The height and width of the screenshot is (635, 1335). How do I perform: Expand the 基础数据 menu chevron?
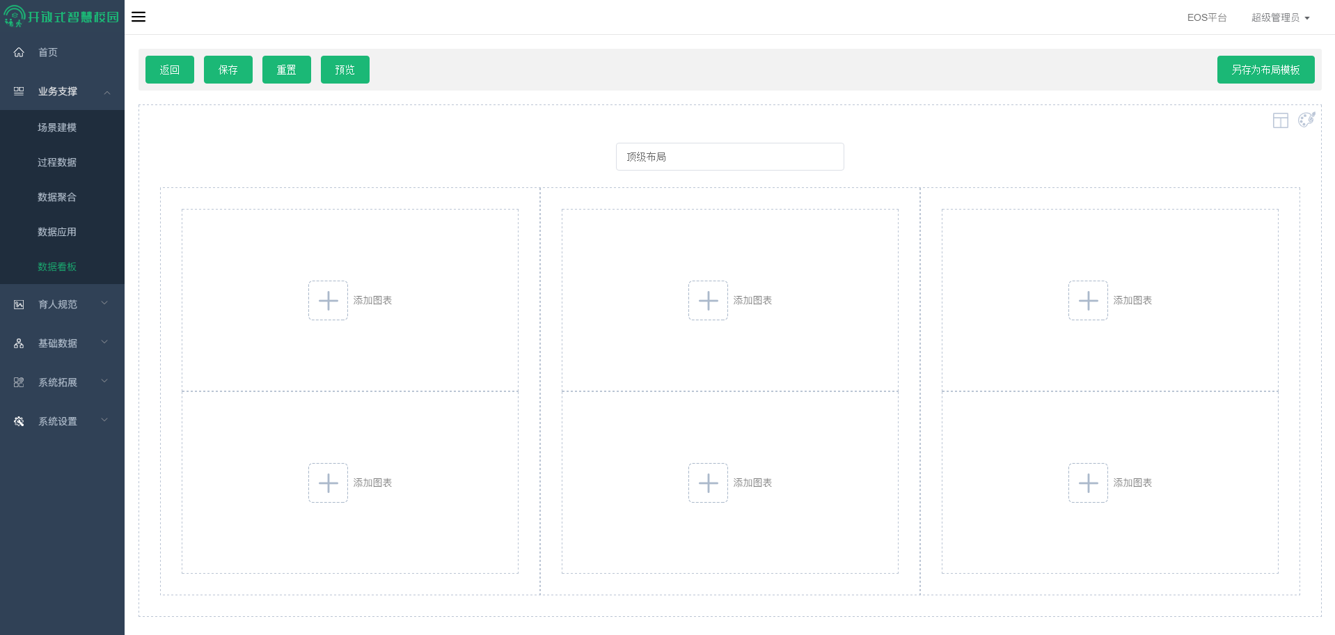[x=104, y=342]
